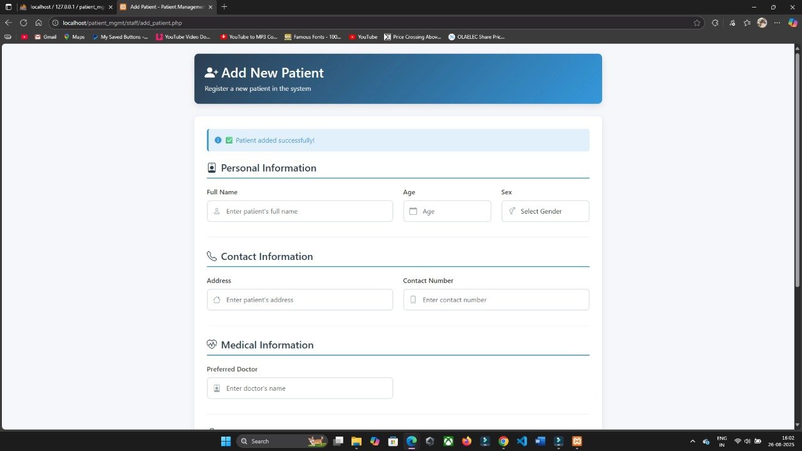Click the browser home icon
This screenshot has height=451, width=802.
pos(38,23)
